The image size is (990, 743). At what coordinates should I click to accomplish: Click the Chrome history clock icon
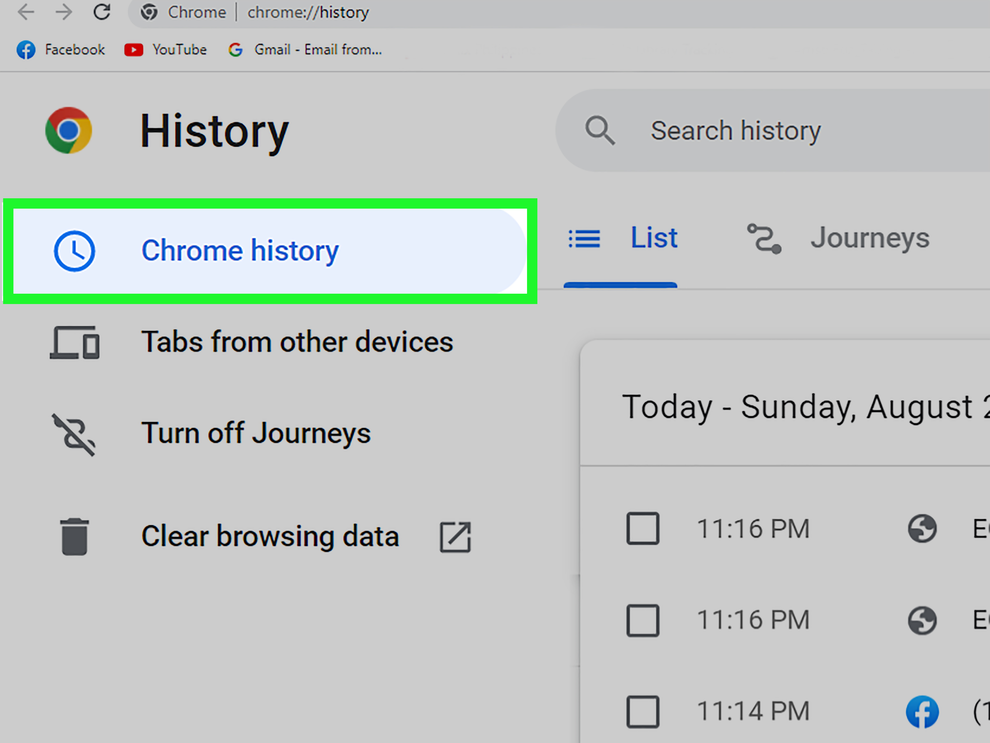click(x=74, y=250)
